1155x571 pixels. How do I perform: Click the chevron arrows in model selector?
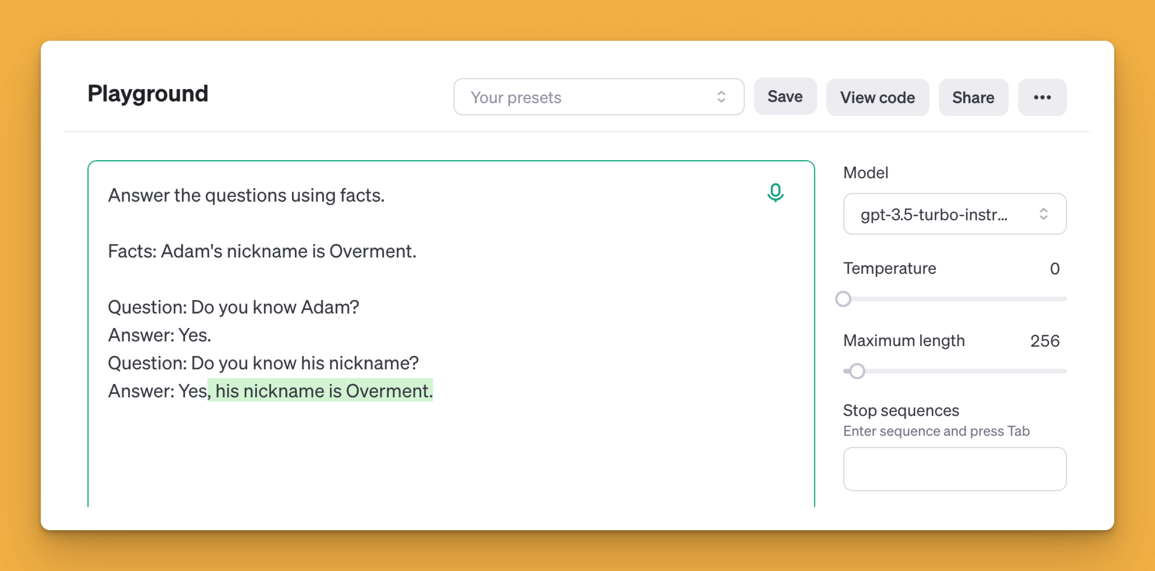(x=1043, y=214)
